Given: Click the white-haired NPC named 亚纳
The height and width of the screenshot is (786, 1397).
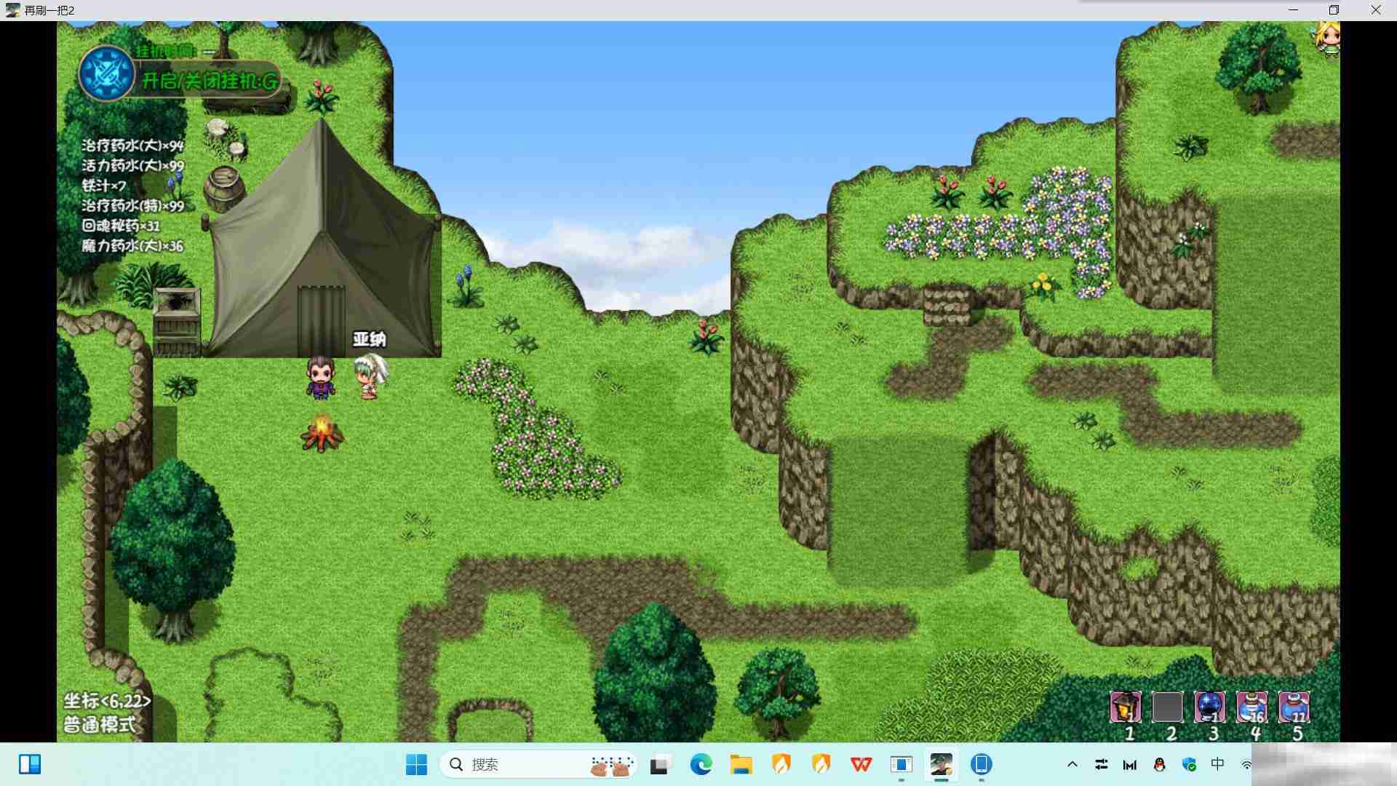Looking at the screenshot, I should pos(370,377).
